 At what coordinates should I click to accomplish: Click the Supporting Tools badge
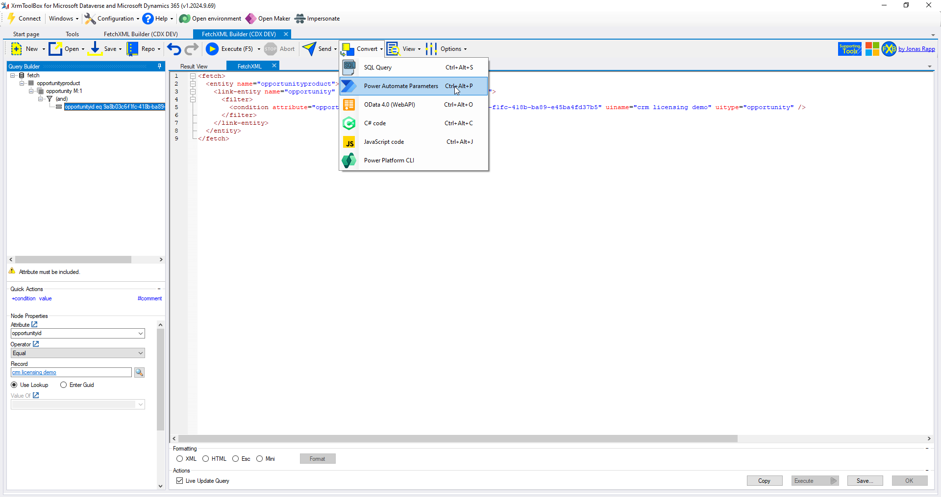[850, 49]
